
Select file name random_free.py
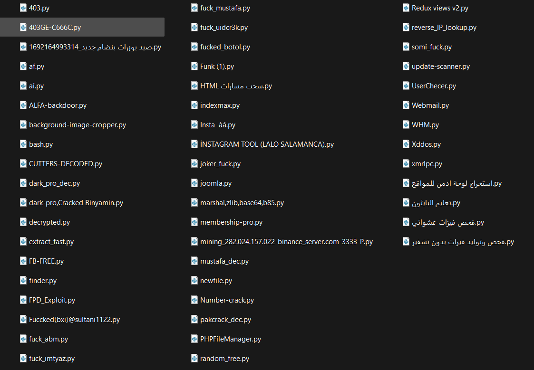tap(225, 359)
